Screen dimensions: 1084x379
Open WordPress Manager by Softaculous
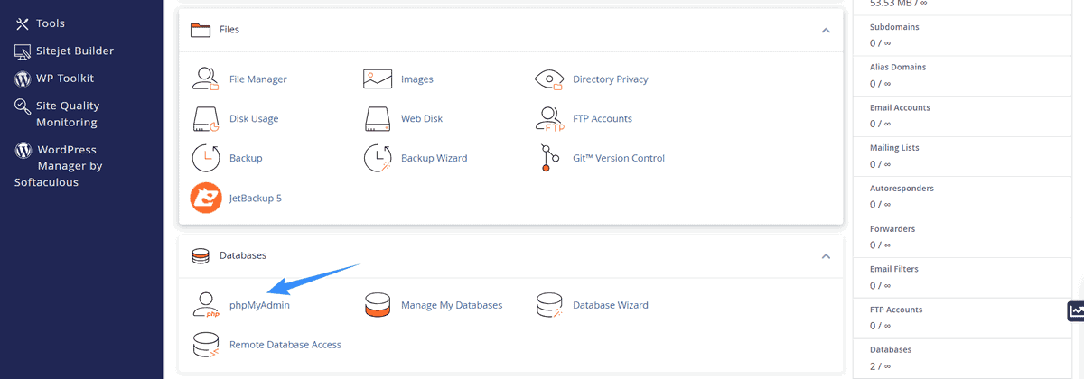(x=59, y=166)
